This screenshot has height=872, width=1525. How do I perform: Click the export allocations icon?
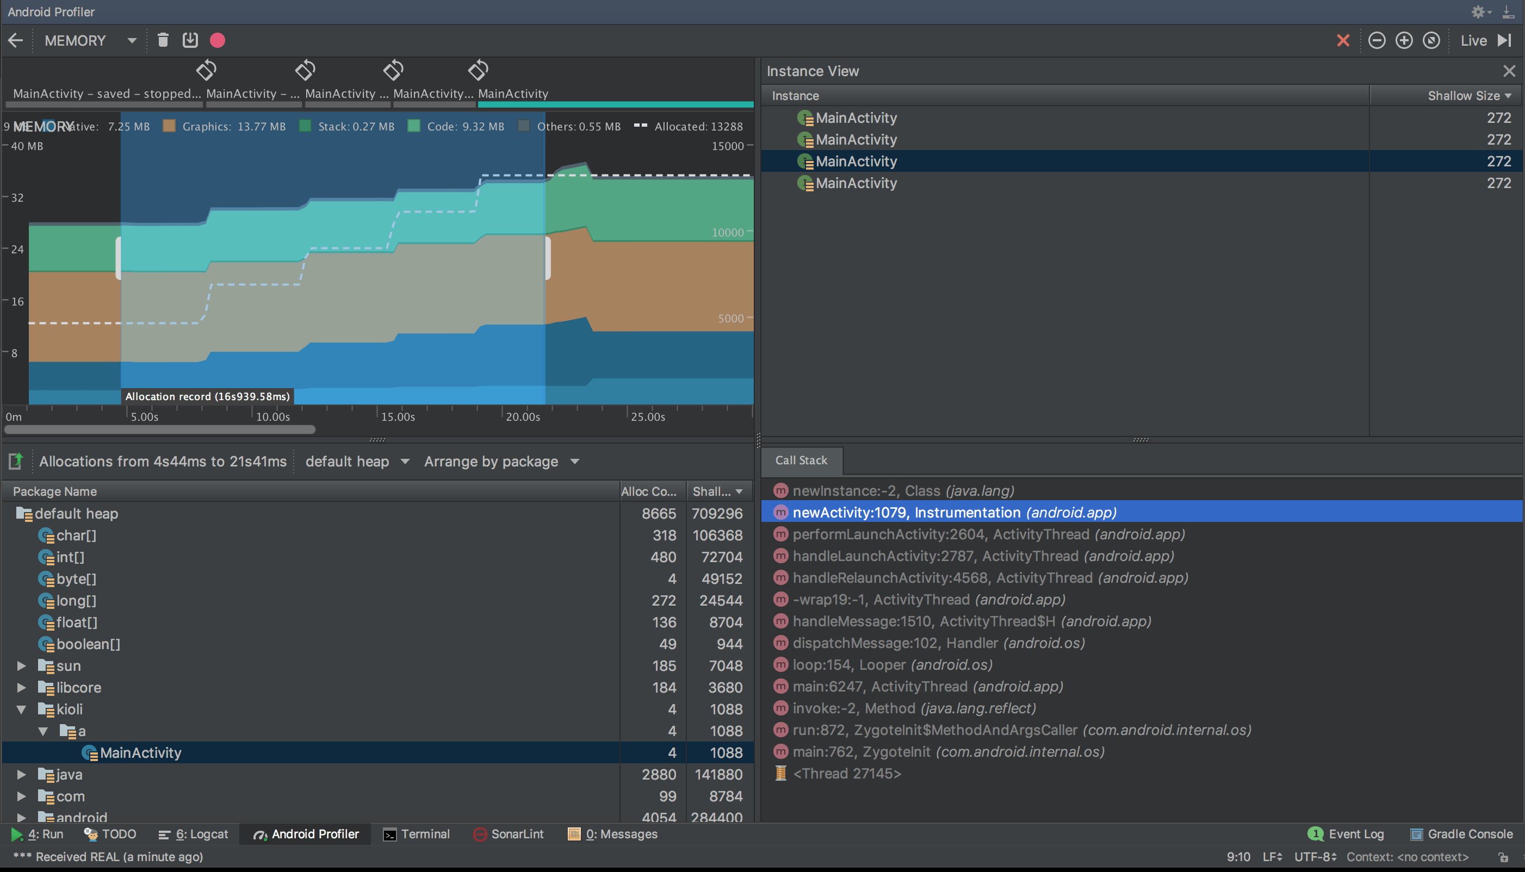(16, 461)
